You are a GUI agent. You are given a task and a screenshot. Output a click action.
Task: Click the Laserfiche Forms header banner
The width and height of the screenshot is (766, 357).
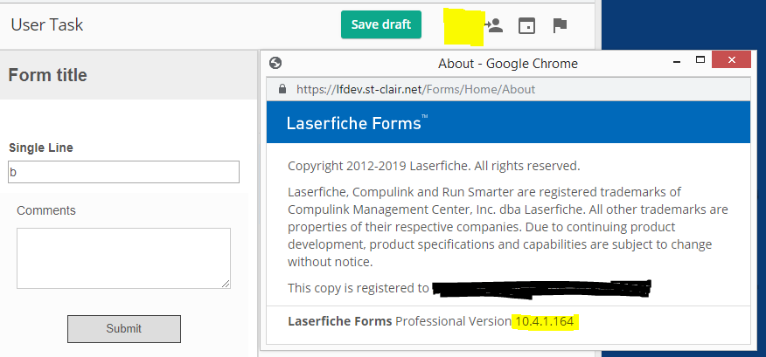pyautogui.click(x=508, y=123)
